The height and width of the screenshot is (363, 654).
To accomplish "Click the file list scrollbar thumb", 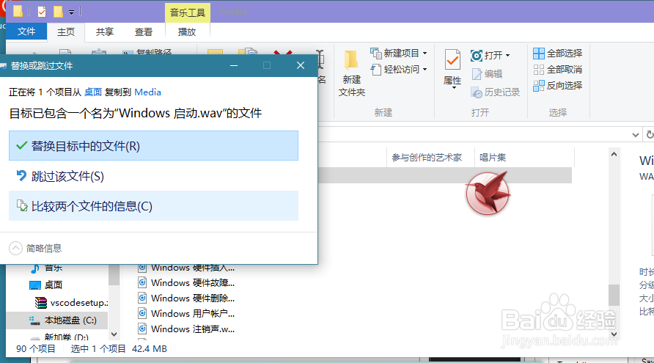I will click(x=614, y=295).
